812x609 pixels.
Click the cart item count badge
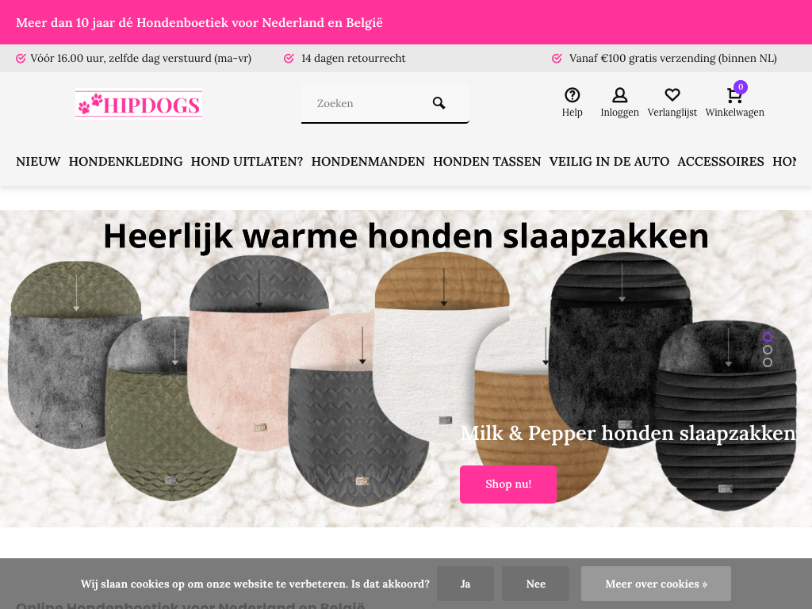(x=741, y=87)
